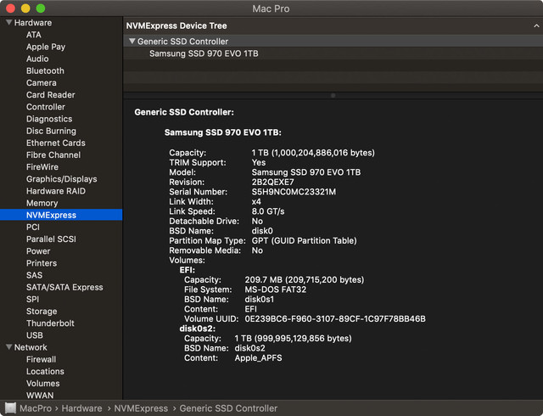This screenshot has height=416, width=543.
Task: Show Power information
Action: point(38,251)
